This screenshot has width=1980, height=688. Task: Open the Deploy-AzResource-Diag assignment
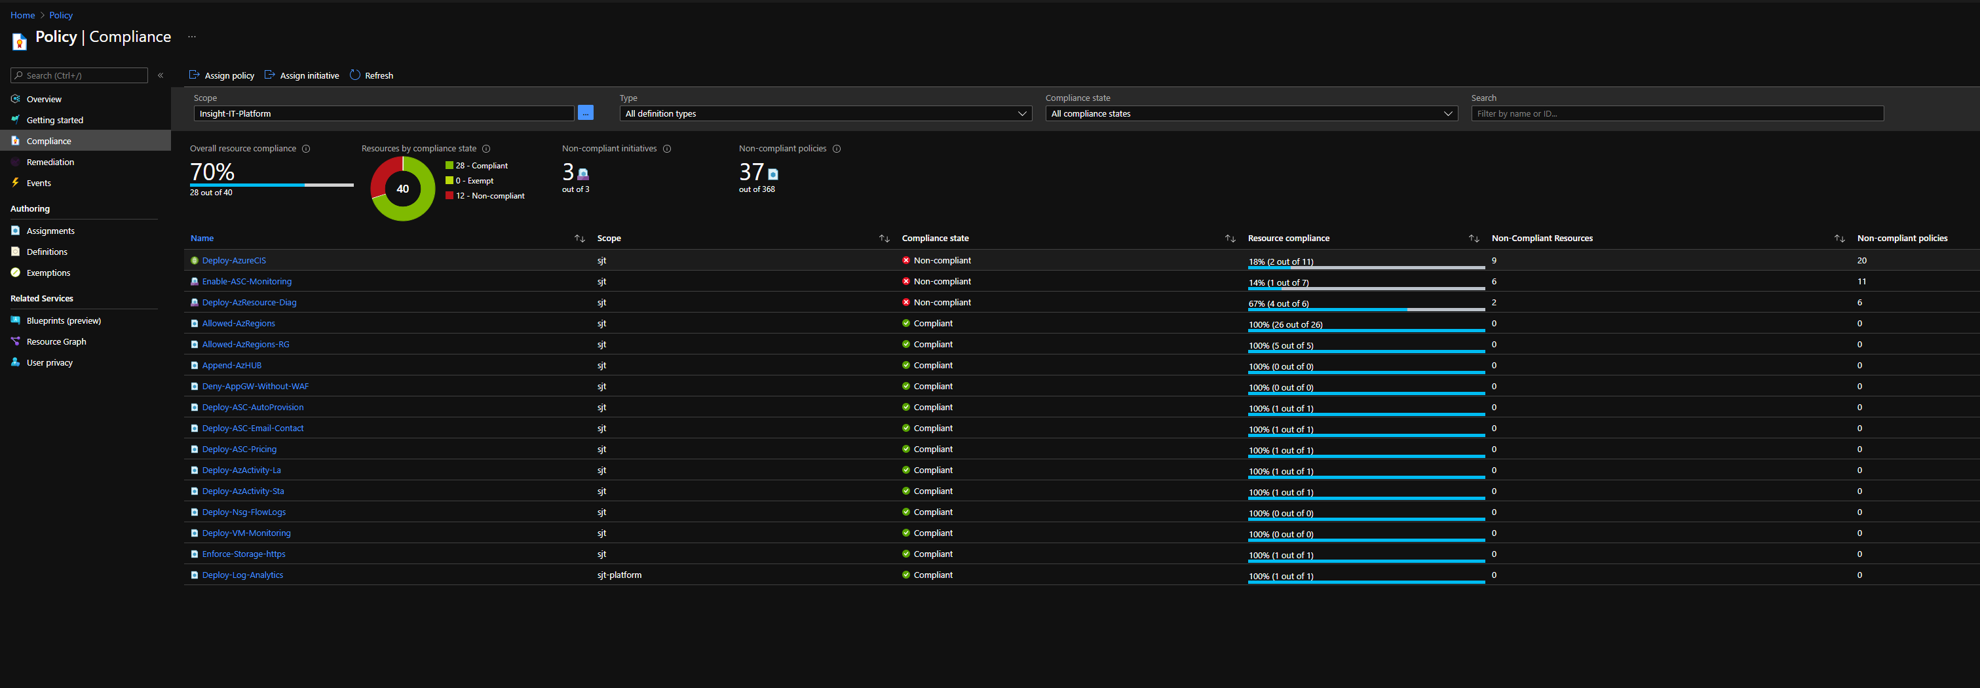click(x=249, y=302)
